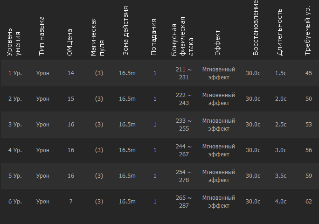Select the "4.0c" duration cell
Screen dimensions: 319x224
(281, 202)
